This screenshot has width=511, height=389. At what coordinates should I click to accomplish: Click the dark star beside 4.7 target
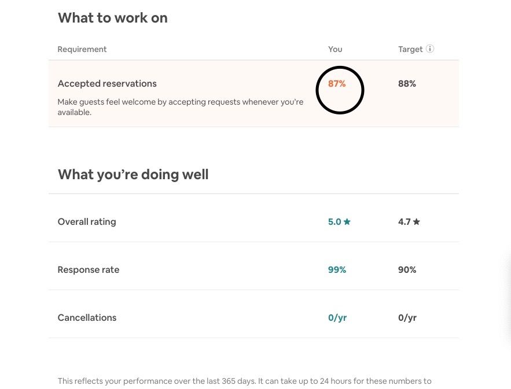(x=417, y=221)
